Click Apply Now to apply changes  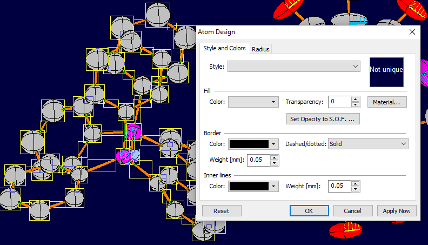[x=397, y=211]
